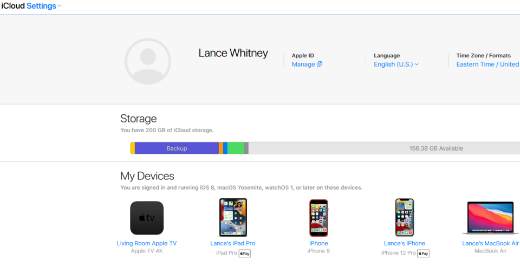Click the green segment of the storage bar
This screenshot has height=266, width=520.
click(236, 148)
